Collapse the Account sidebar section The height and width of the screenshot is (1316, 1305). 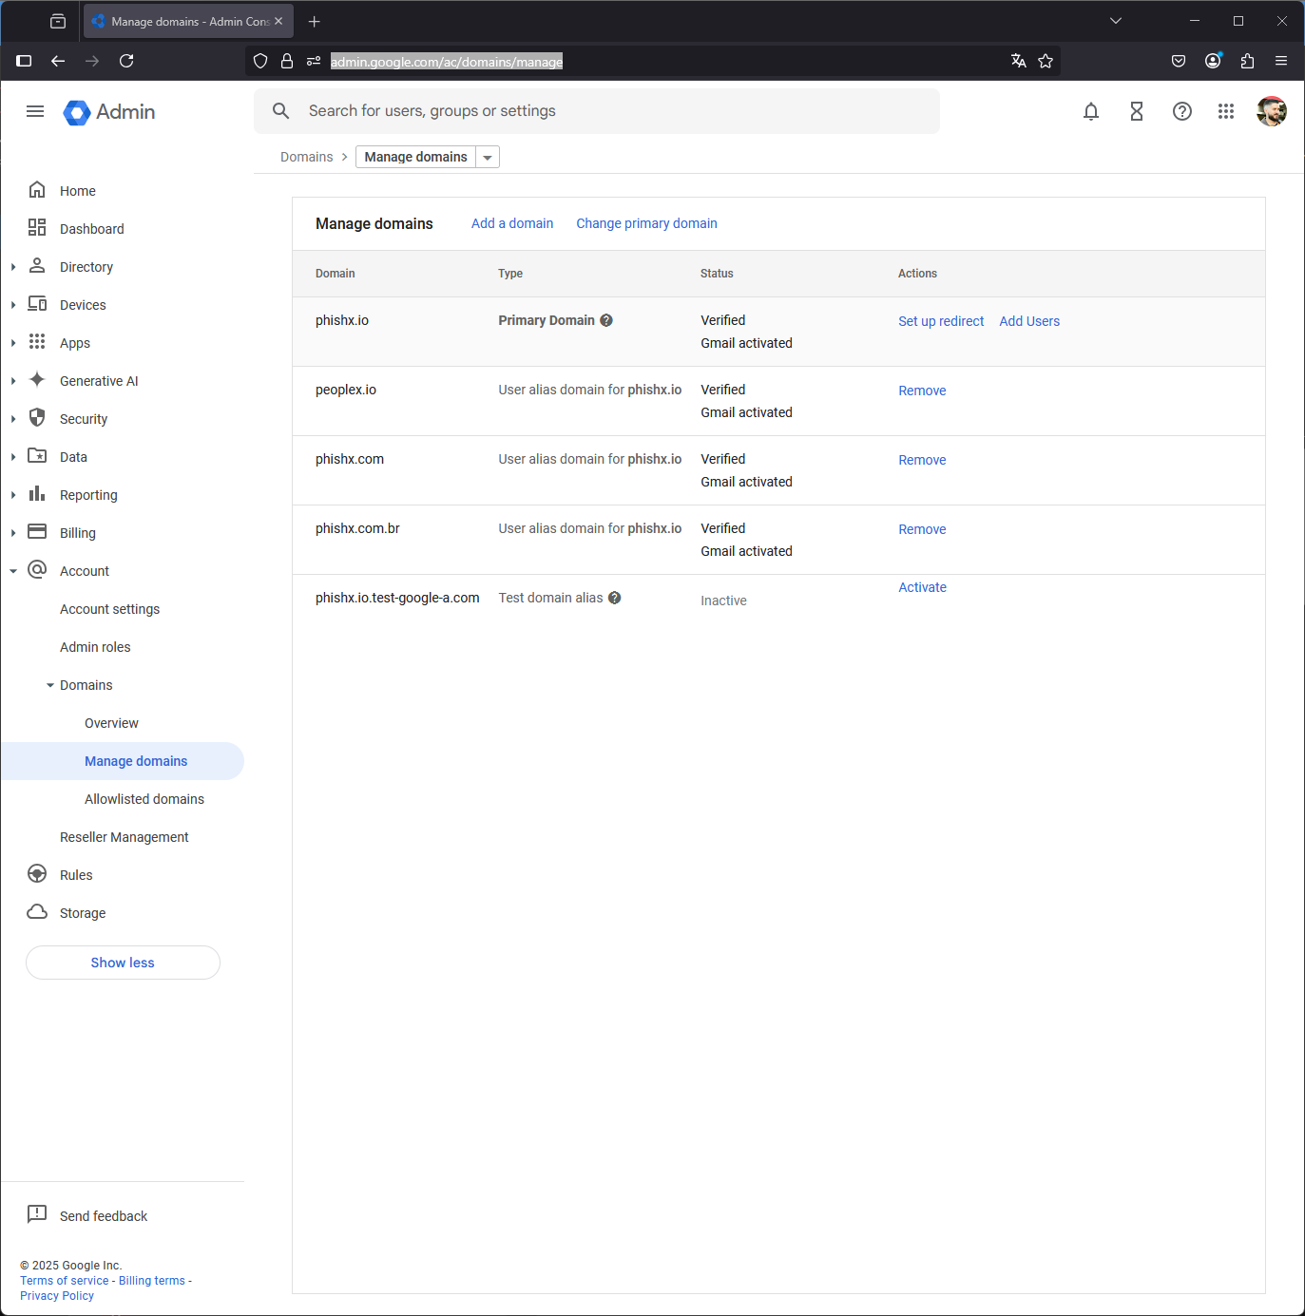click(13, 571)
